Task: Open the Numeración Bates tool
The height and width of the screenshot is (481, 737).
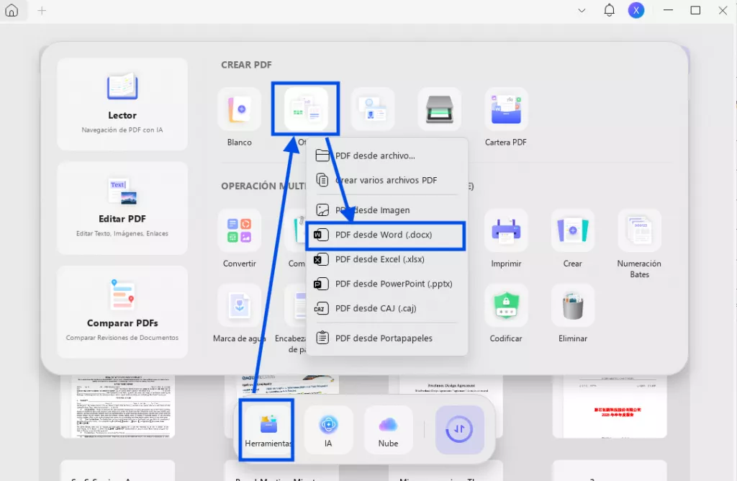Action: click(640, 230)
